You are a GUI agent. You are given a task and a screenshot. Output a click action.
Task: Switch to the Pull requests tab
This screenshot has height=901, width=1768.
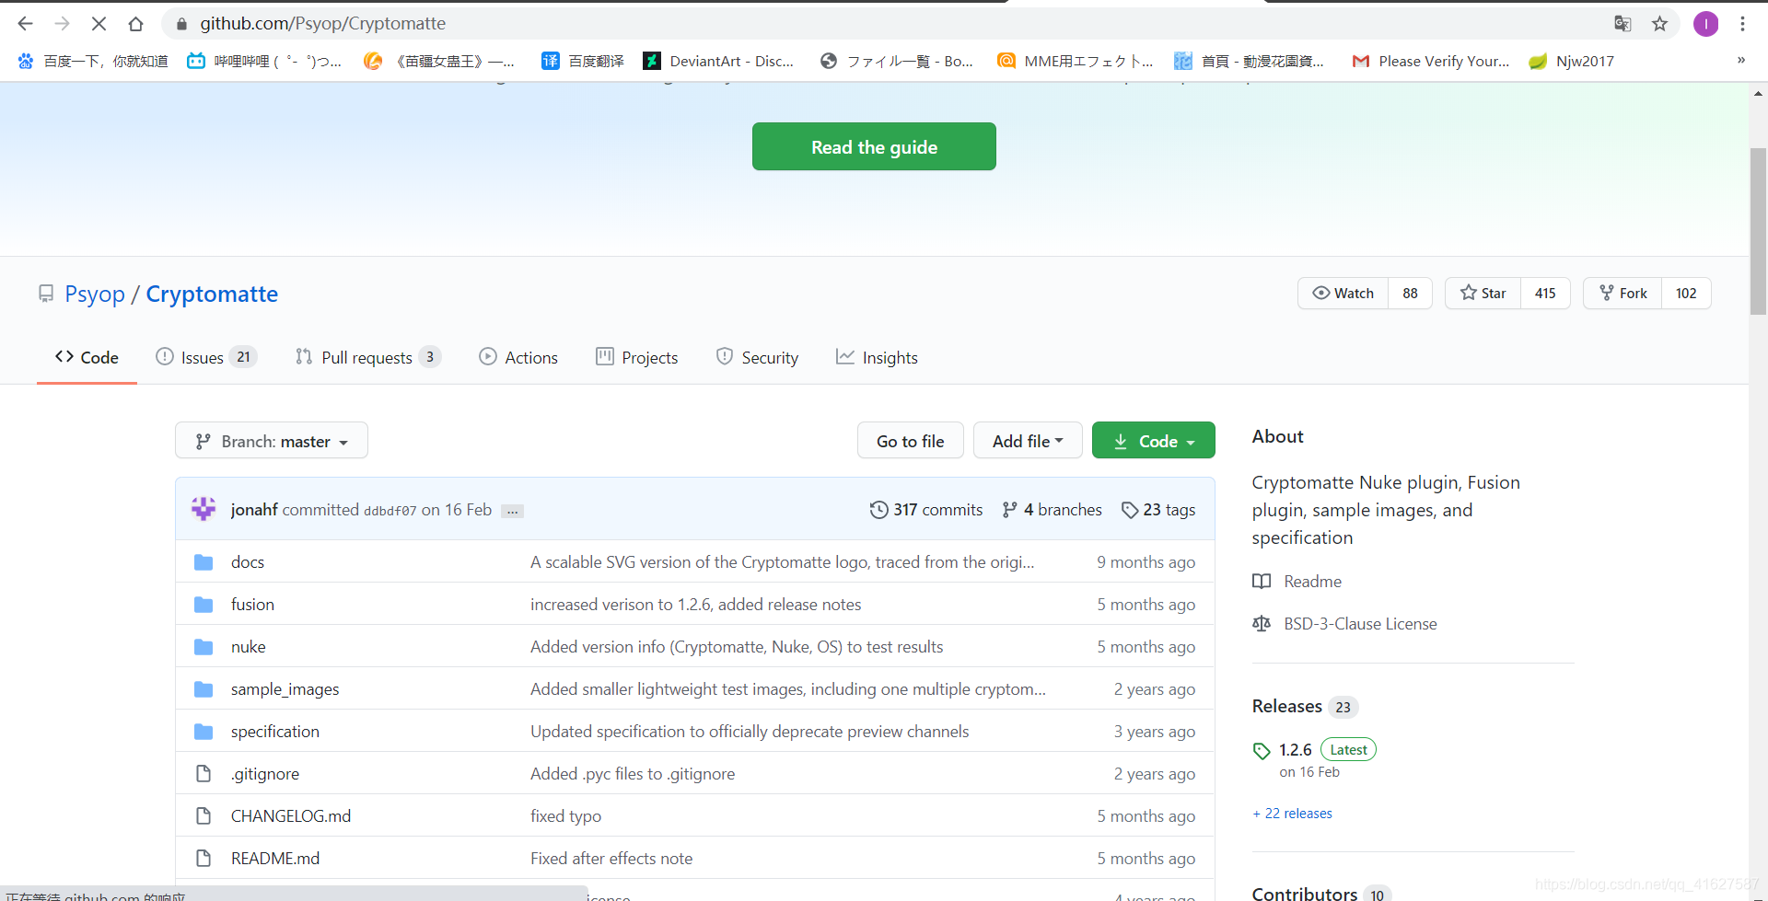pyautogui.click(x=367, y=357)
